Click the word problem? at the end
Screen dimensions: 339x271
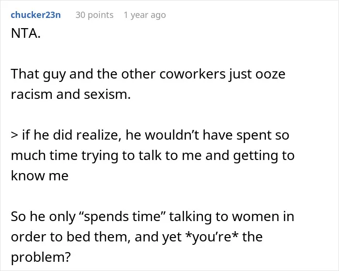click(x=41, y=257)
